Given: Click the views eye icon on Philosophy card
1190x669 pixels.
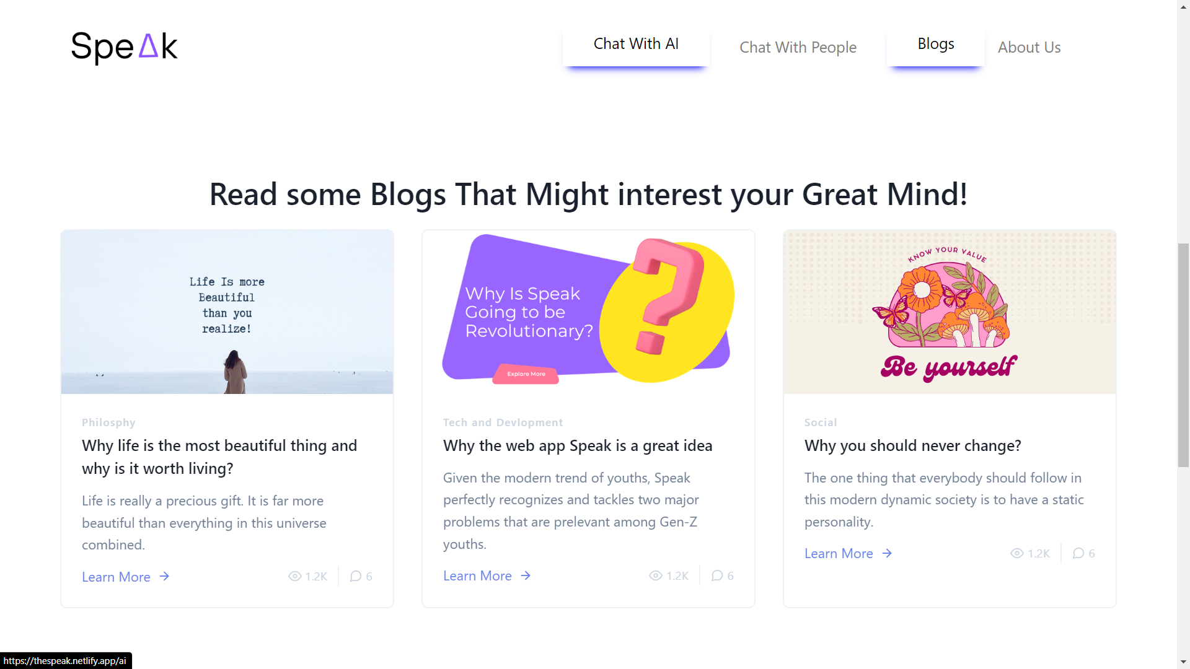Looking at the screenshot, I should [x=295, y=576].
